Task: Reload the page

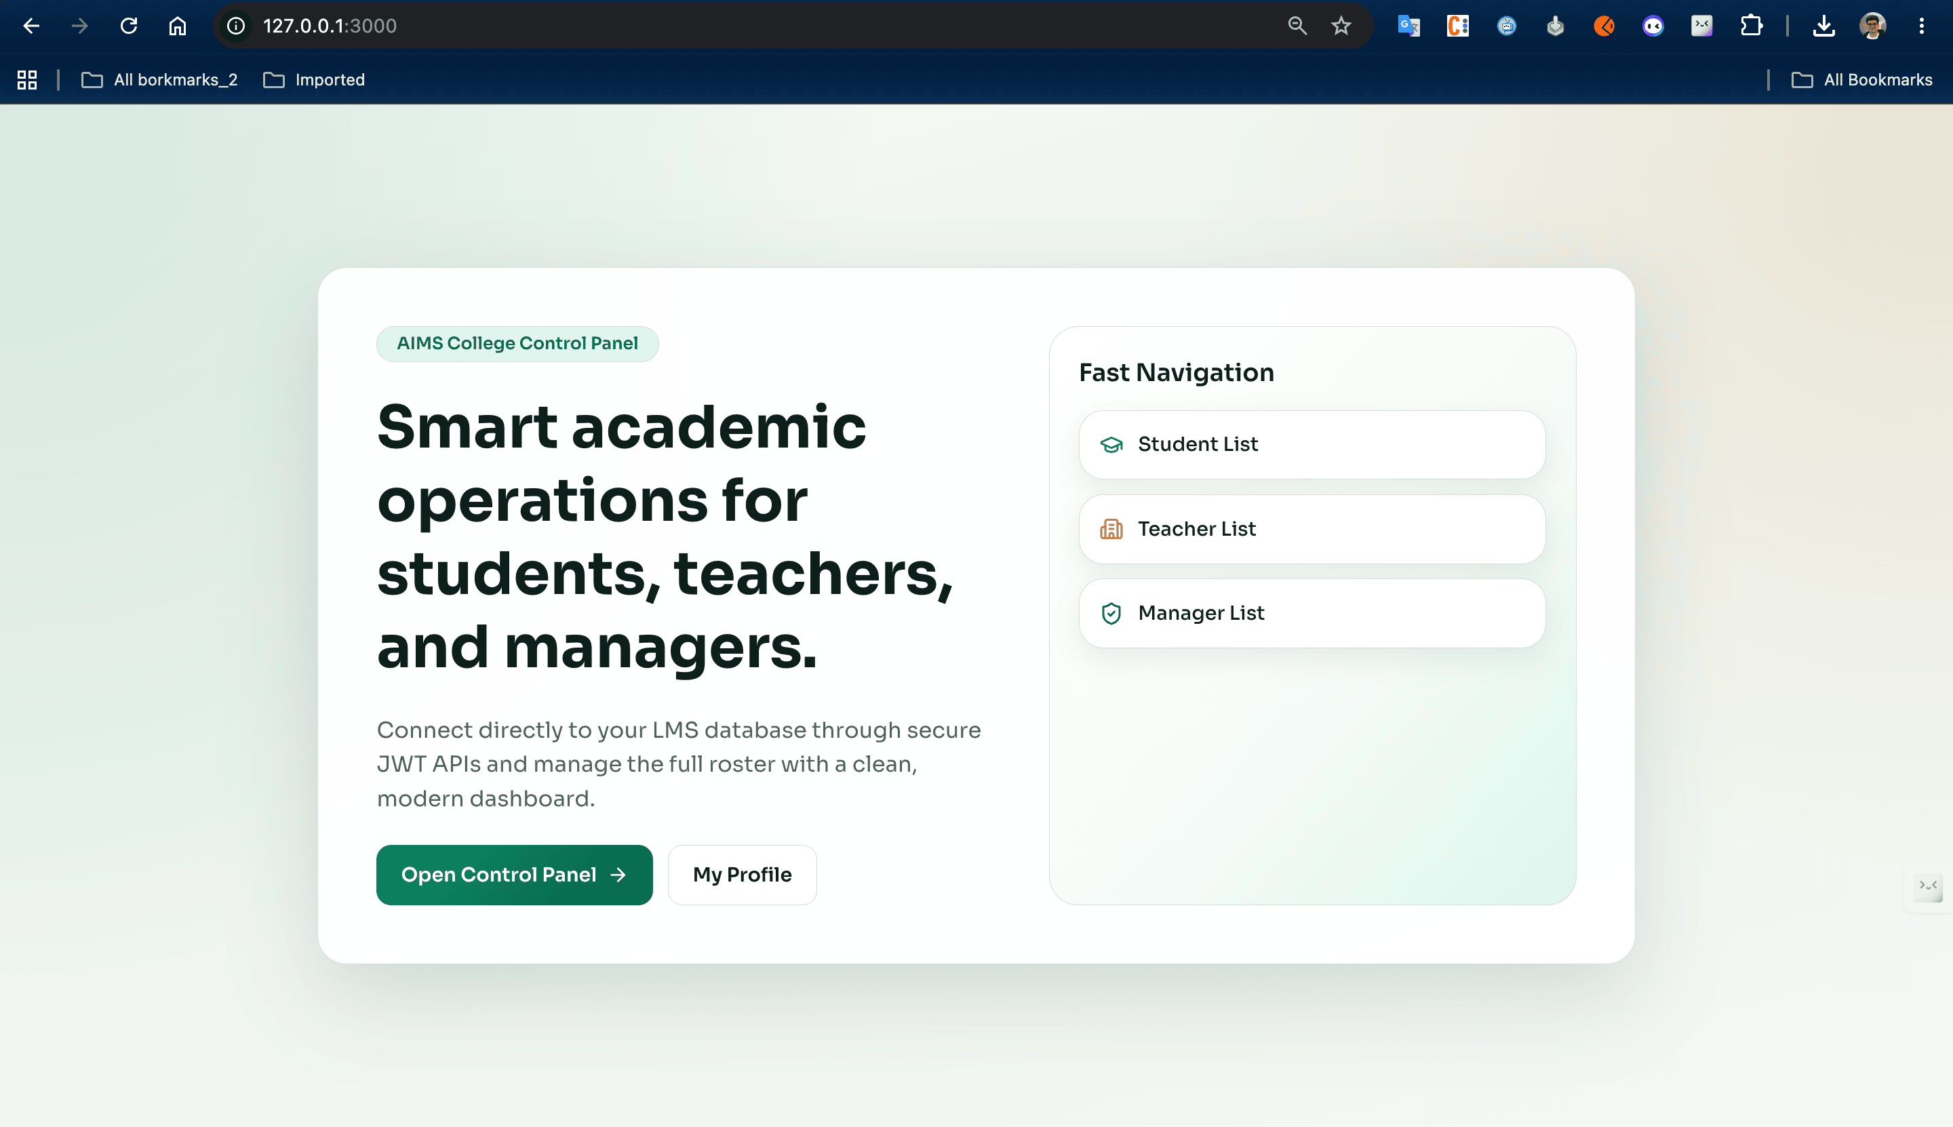Action: point(128,26)
